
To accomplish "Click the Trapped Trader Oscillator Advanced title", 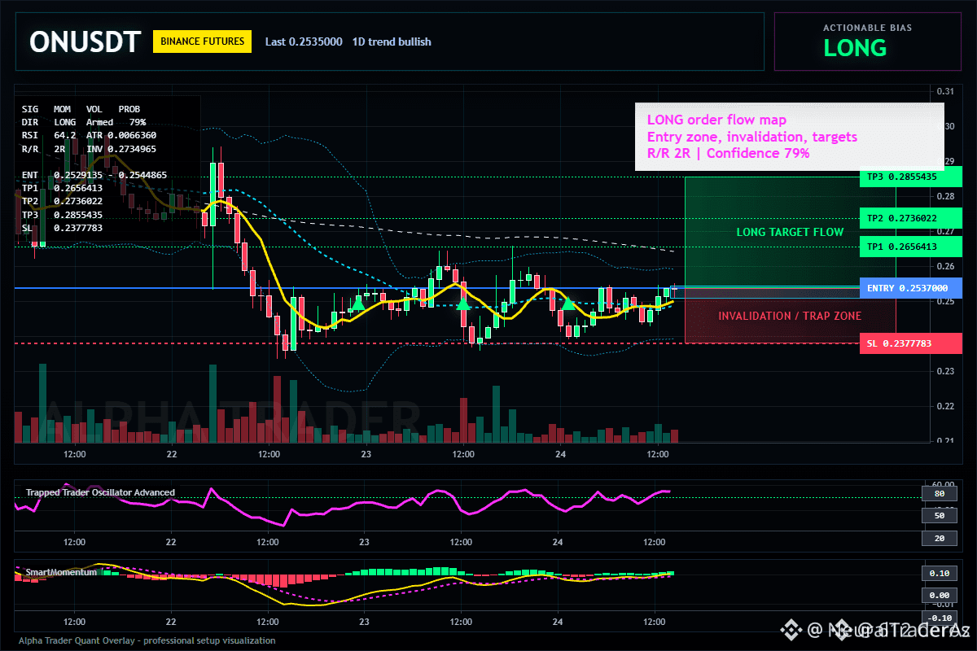I will pyautogui.click(x=100, y=492).
